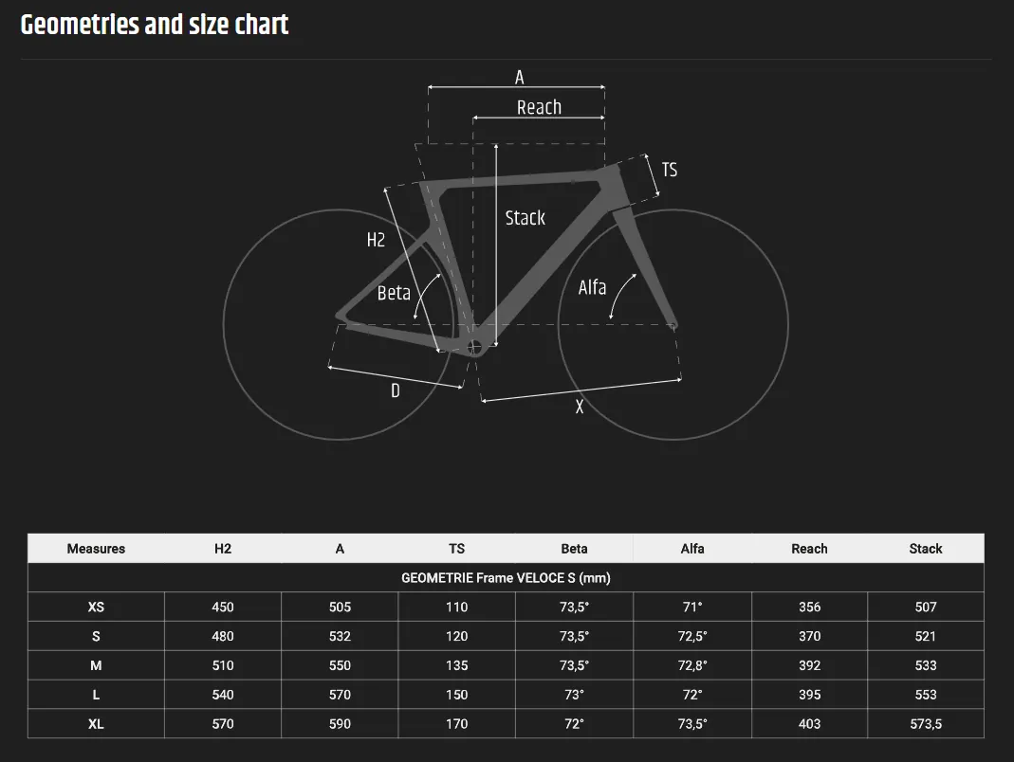Select the H2 column header in table
Image resolution: width=1014 pixels, height=762 pixels.
[x=223, y=549]
